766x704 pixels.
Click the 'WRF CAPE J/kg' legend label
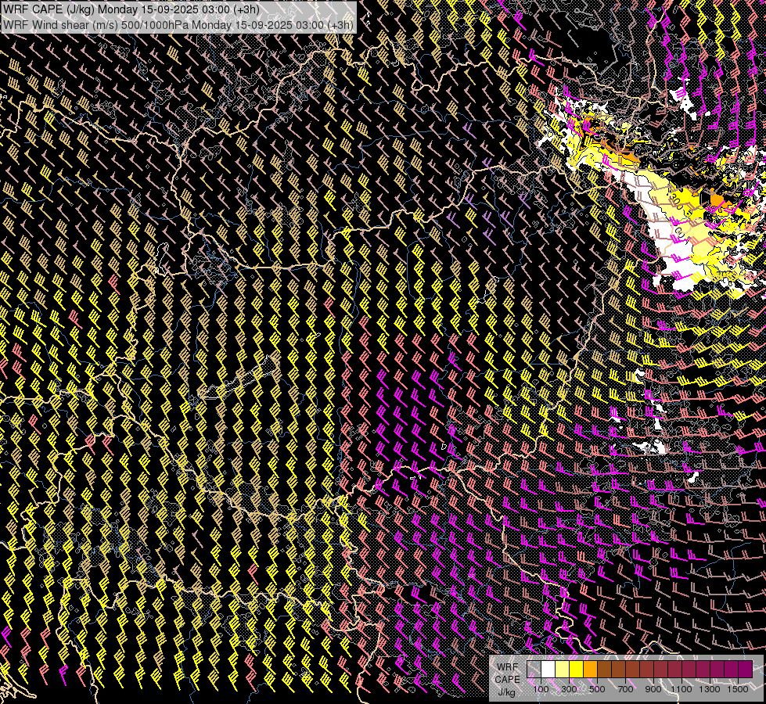[x=508, y=680]
